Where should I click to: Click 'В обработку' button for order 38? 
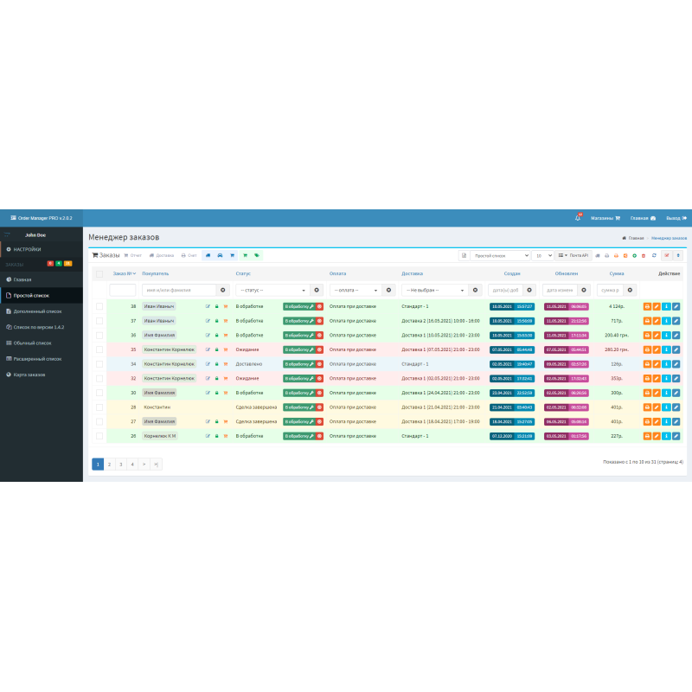coord(298,306)
